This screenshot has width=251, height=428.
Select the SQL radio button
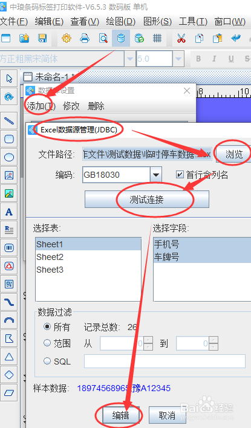(x=47, y=361)
